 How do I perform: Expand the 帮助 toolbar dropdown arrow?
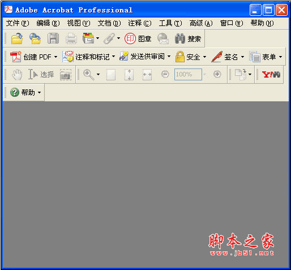(39, 92)
